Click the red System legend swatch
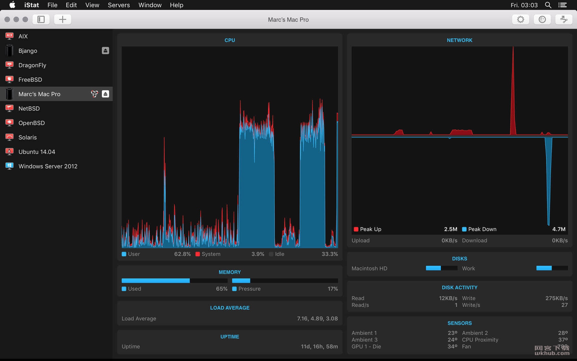577x361 pixels. pos(197,254)
